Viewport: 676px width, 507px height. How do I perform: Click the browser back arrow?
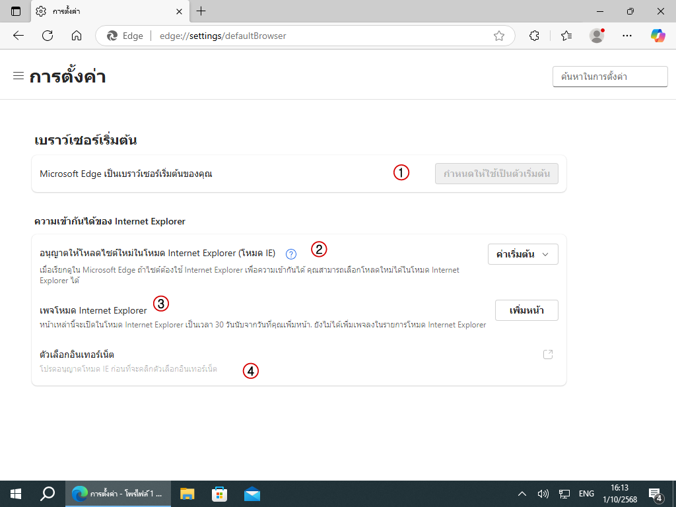pyautogui.click(x=18, y=36)
